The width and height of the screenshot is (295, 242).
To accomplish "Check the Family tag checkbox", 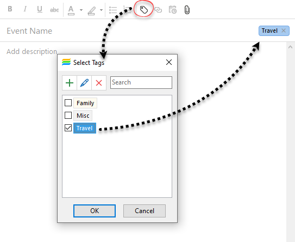I will [x=68, y=103].
